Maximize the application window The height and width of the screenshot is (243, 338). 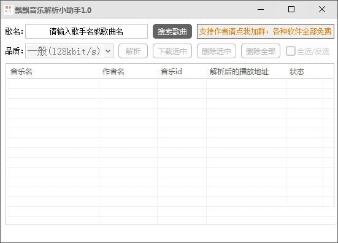coord(291,9)
